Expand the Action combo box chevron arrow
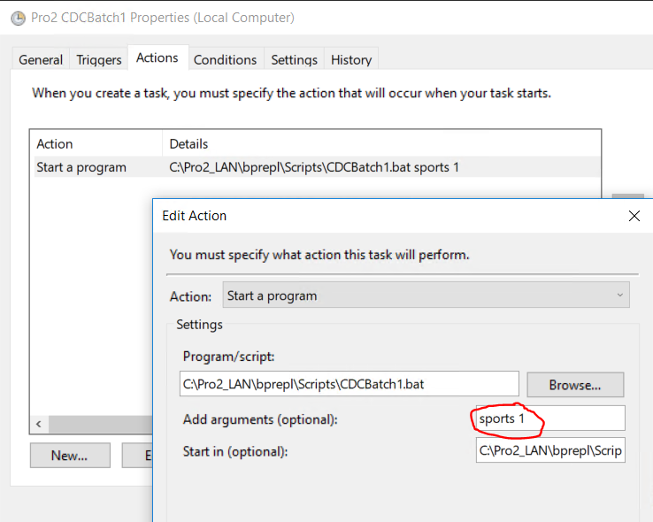 pyautogui.click(x=619, y=296)
